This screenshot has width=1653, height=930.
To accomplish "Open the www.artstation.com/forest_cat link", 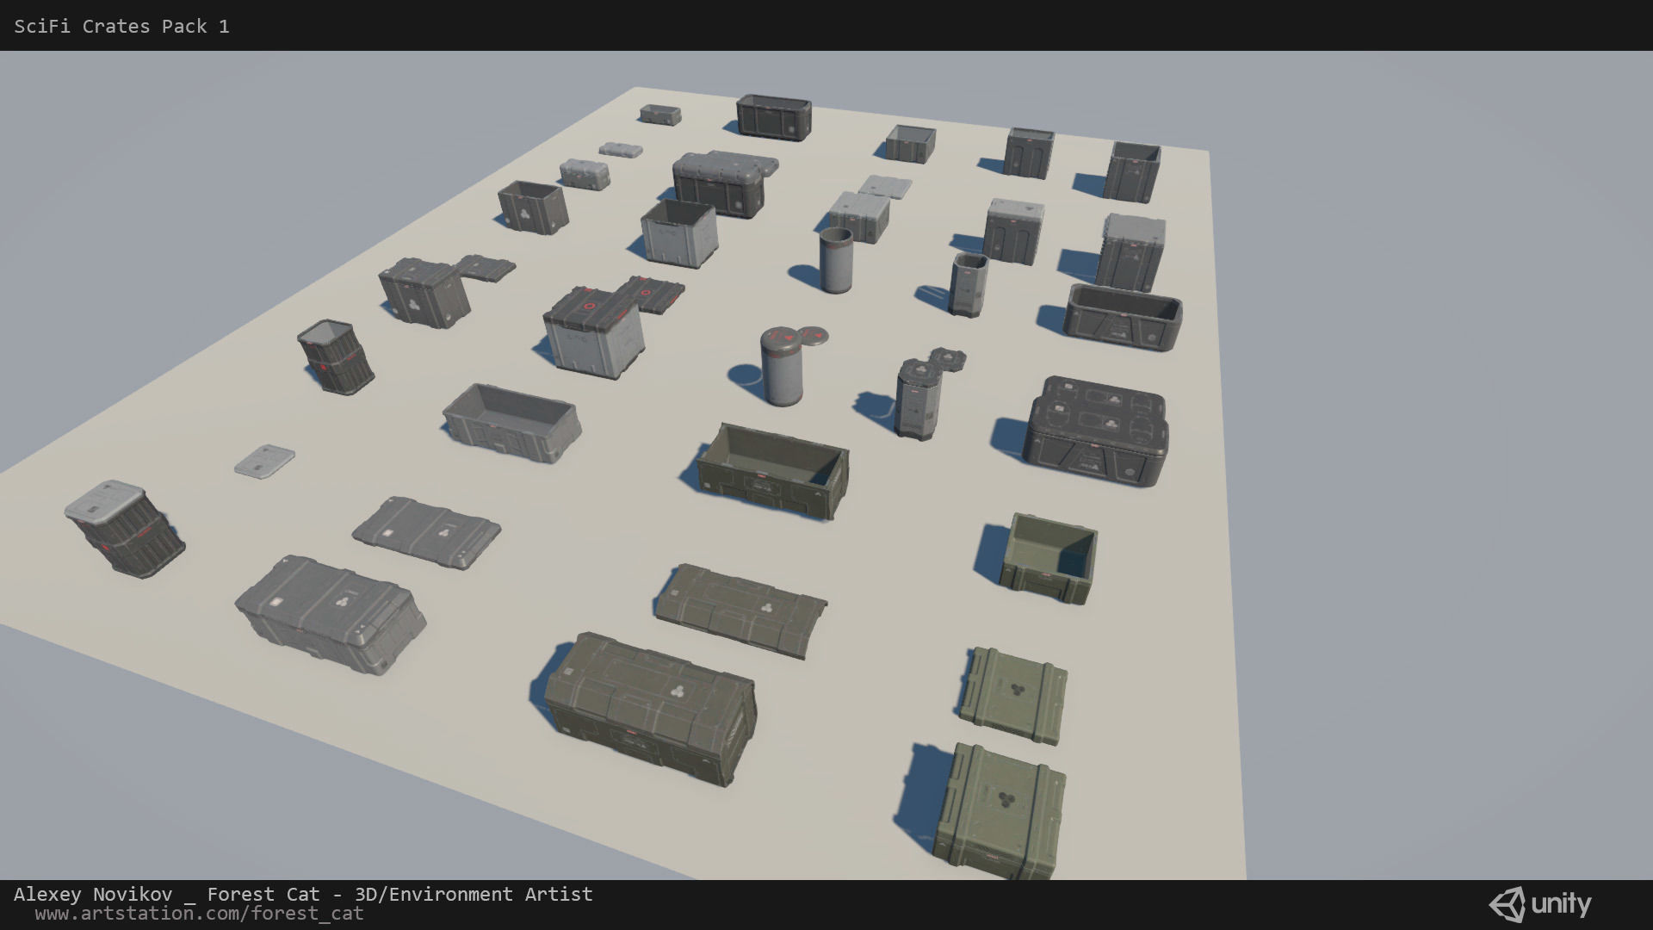I will point(200,914).
